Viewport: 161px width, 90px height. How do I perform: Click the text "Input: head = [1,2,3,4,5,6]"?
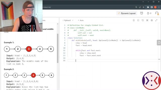coord(22,81)
